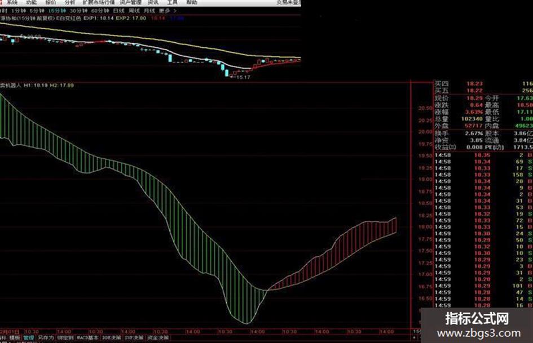Select the DDE决策 indicator tab
Viewport: 533px width, 343px height.
(x=112, y=338)
